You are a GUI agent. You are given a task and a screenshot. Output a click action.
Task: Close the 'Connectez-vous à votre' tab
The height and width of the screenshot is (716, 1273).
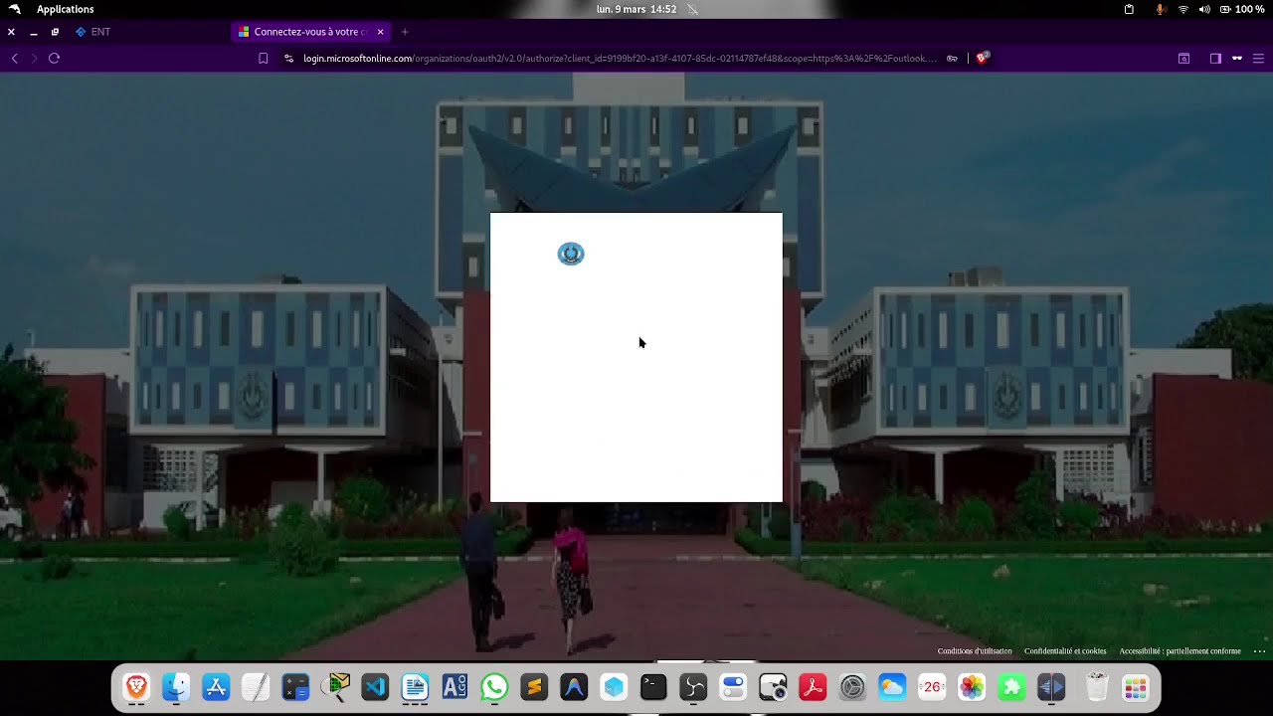pos(380,32)
